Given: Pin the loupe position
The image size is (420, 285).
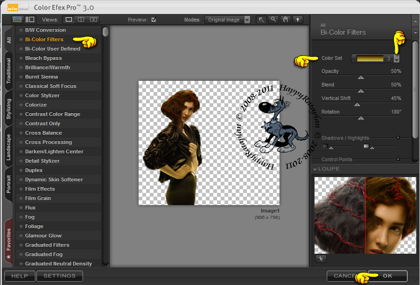Looking at the screenshot, I should 321,259.
